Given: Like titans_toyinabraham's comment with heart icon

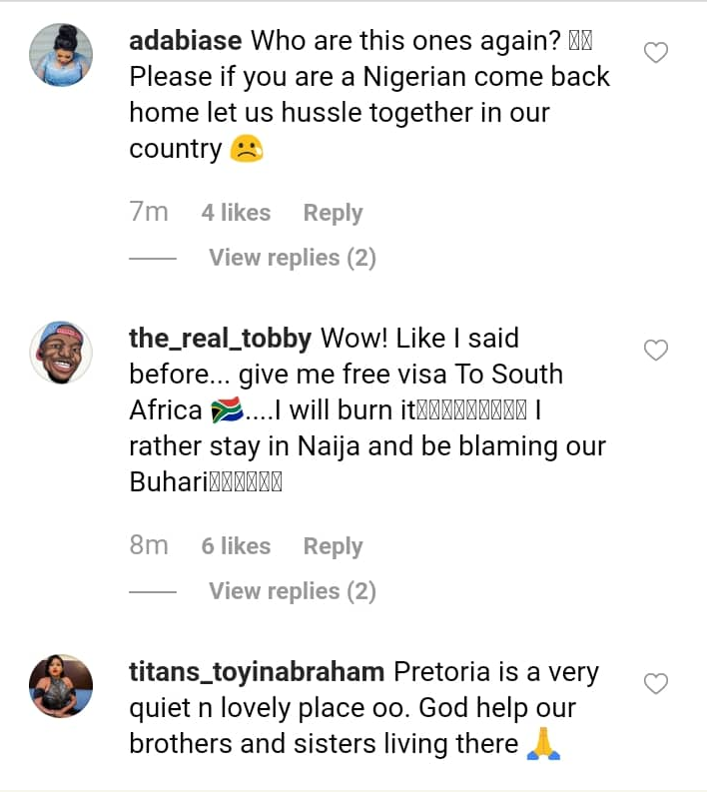Looking at the screenshot, I should coord(655,684).
